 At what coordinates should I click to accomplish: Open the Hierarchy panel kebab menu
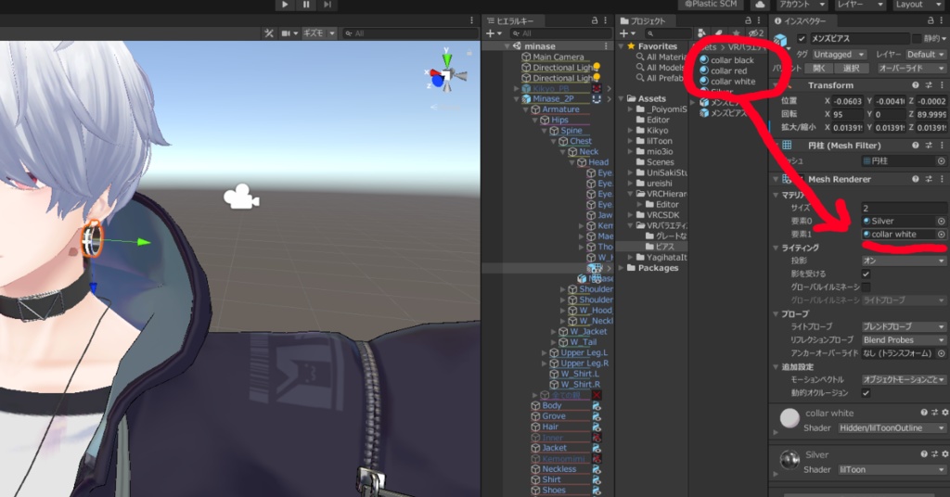607,20
